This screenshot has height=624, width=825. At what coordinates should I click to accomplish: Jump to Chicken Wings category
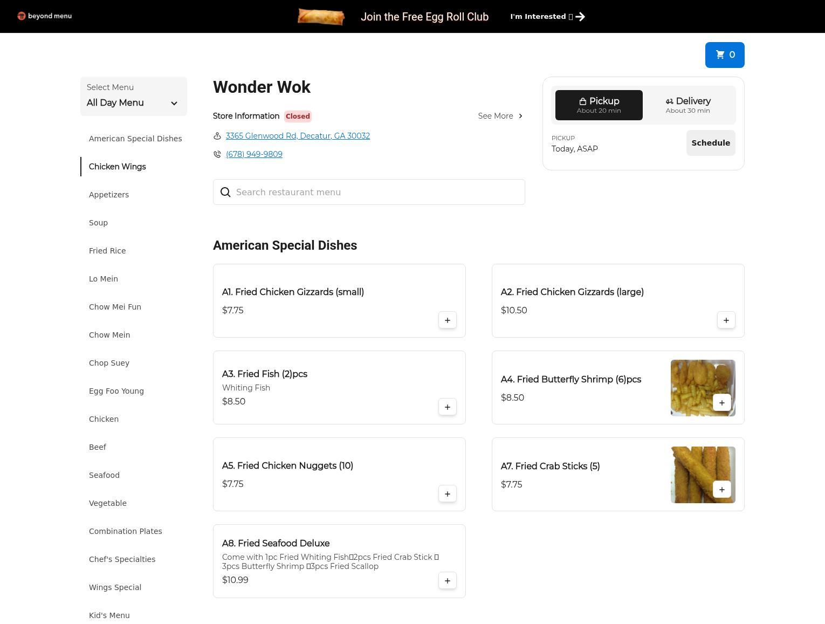(x=117, y=167)
